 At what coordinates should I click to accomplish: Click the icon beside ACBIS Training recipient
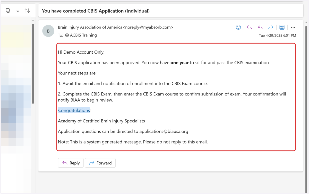click(x=67, y=35)
